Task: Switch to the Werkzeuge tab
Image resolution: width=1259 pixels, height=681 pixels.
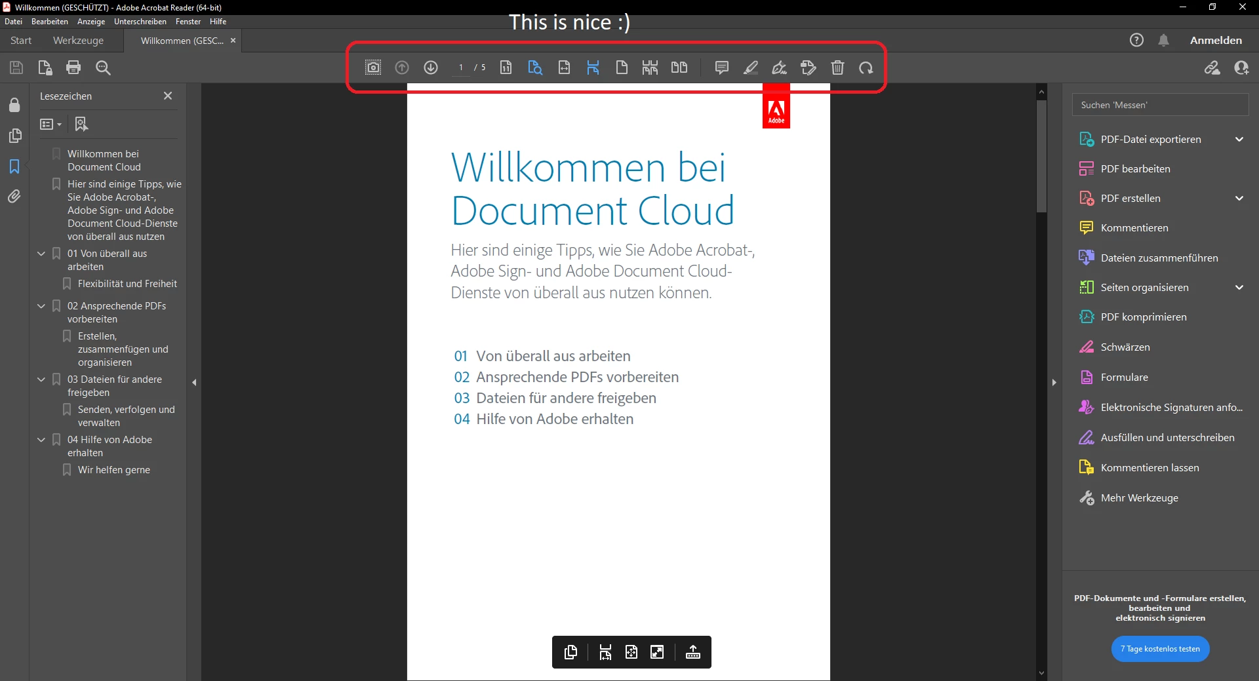Action: click(78, 40)
